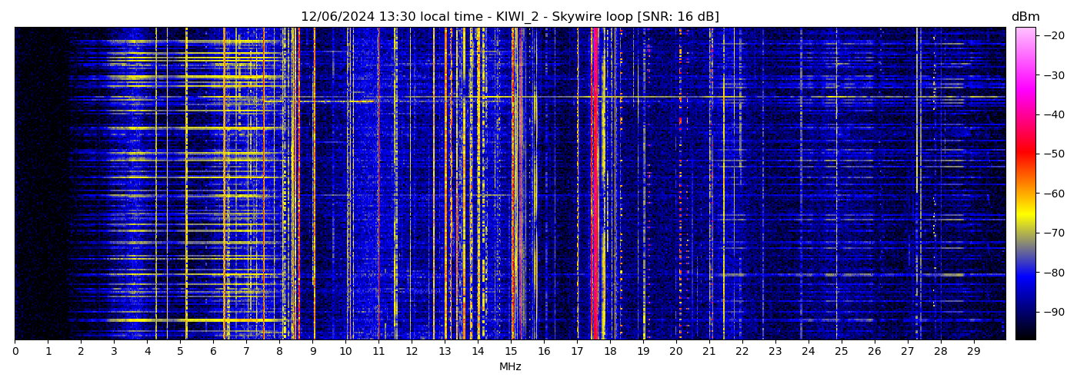The image size is (1077, 384).
Task: Click the strong red signal near 17.5 MHz
Action: [595, 184]
